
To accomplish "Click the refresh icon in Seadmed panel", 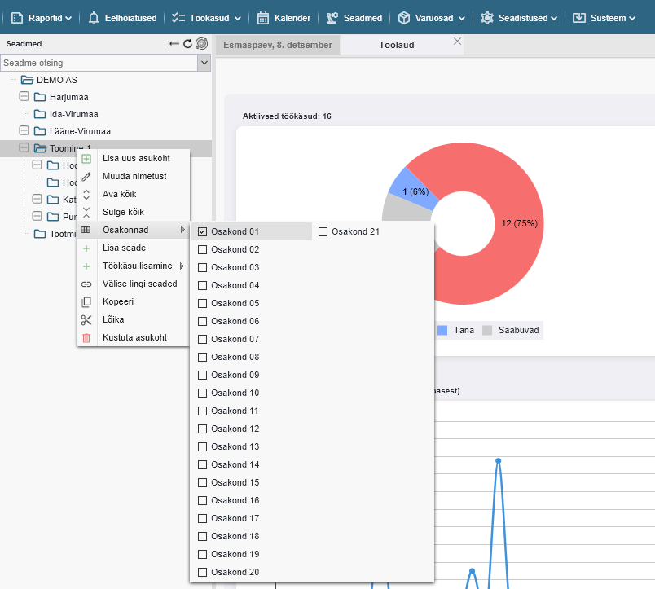I will coord(187,44).
